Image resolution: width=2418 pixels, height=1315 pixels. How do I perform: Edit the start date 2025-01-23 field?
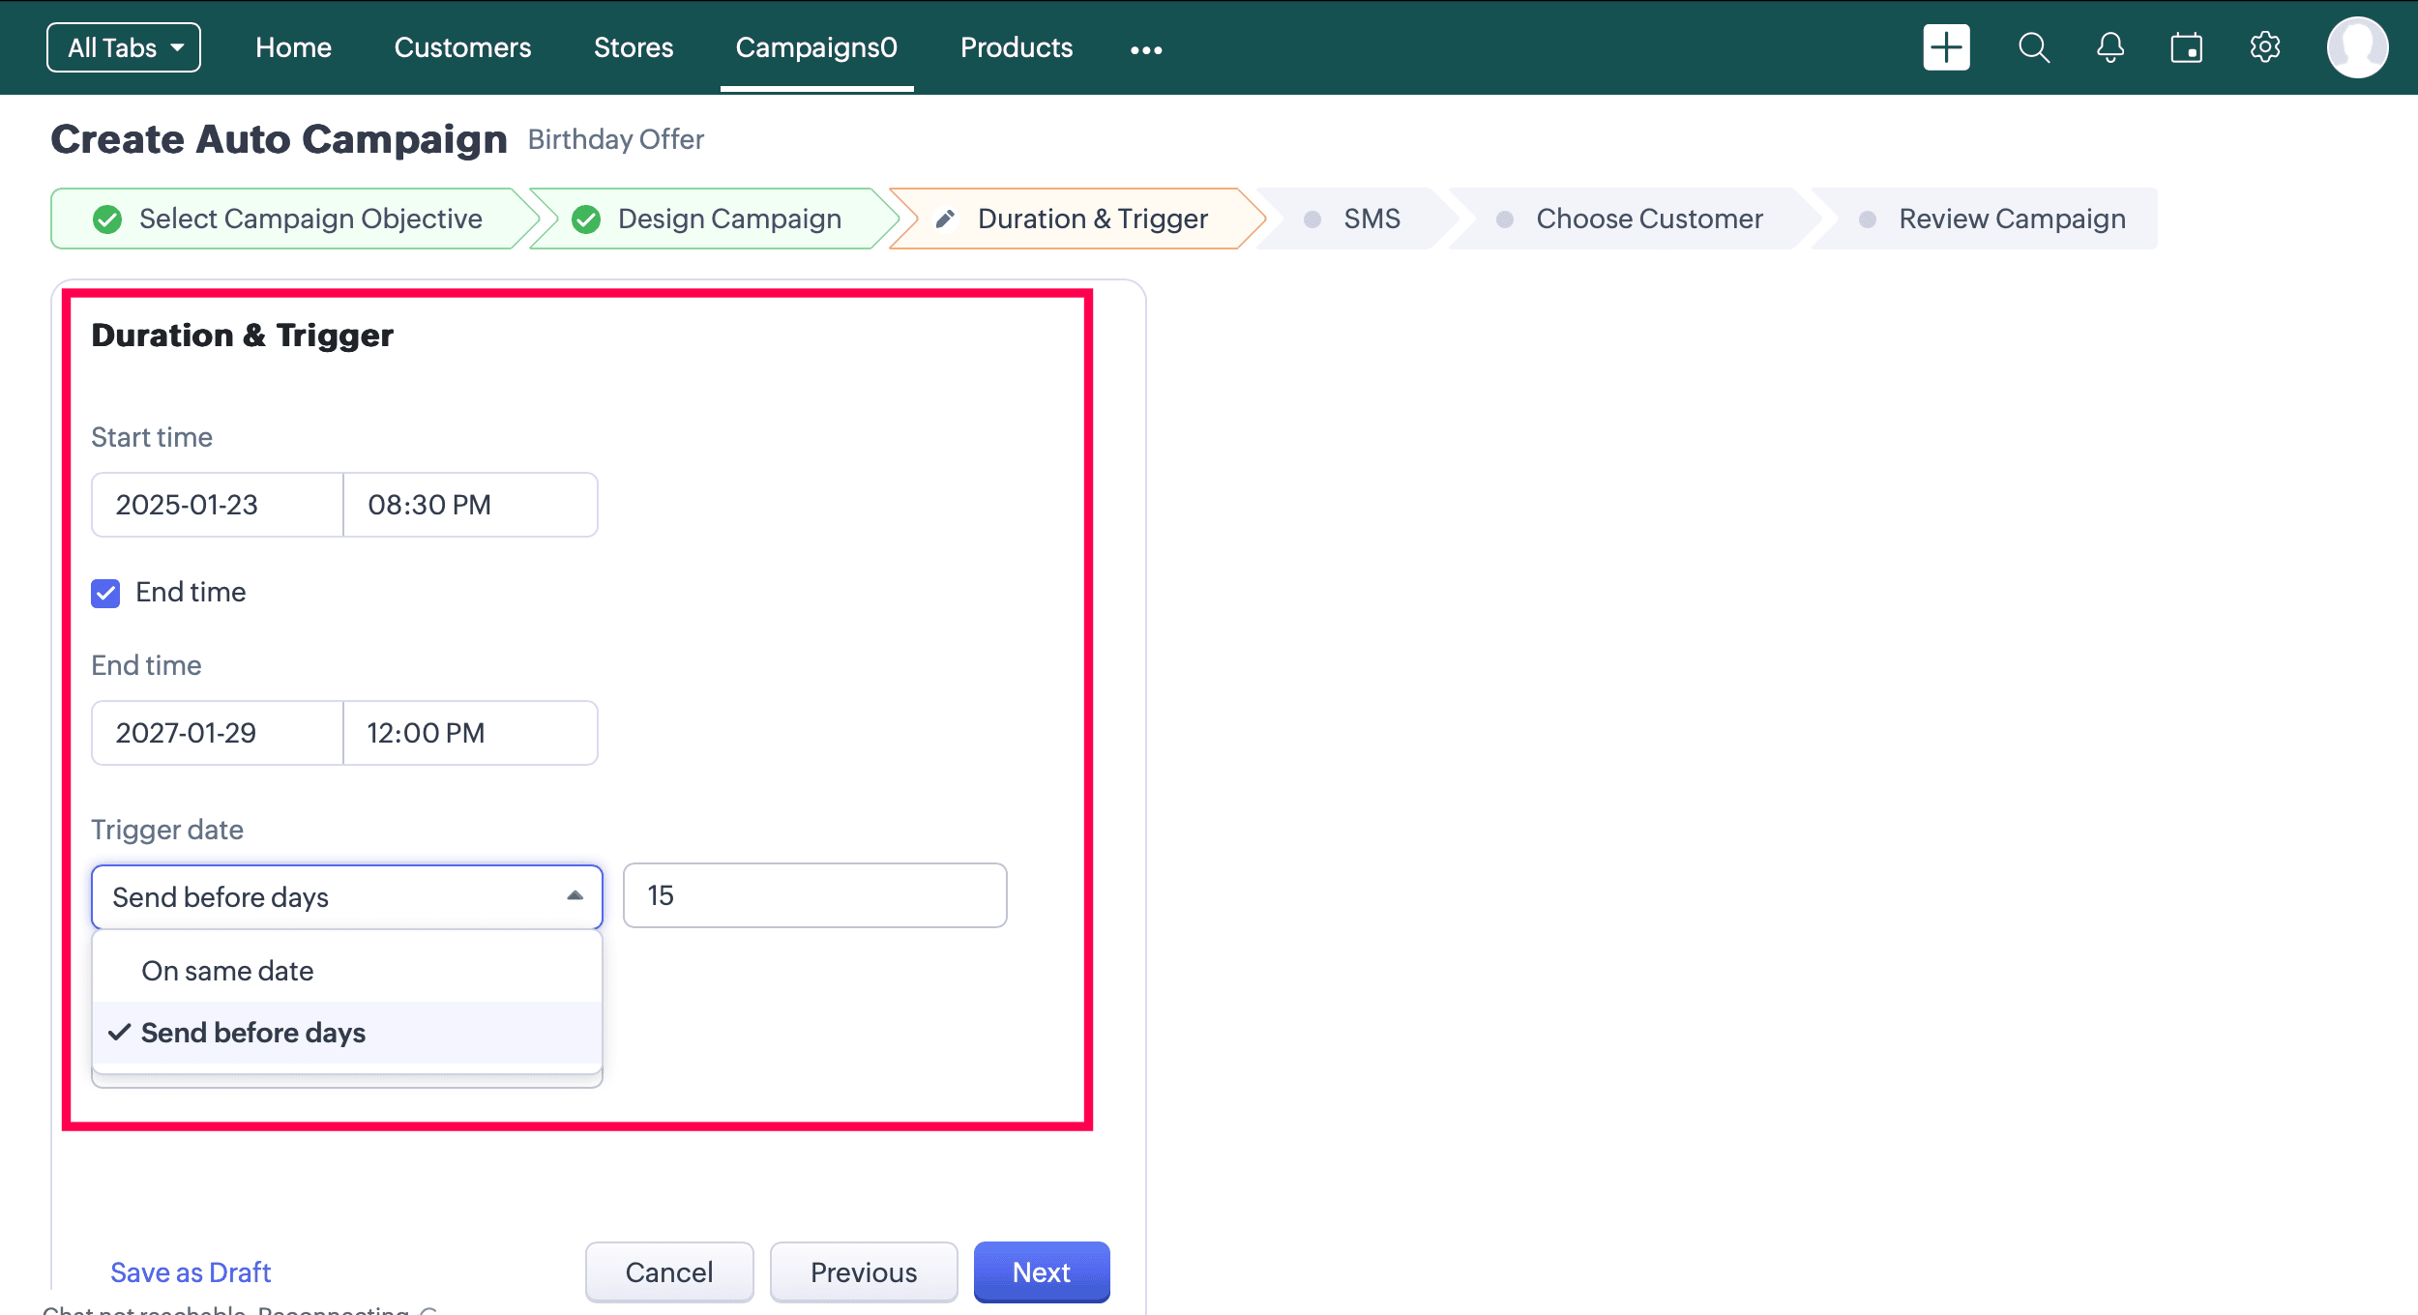click(218, 505)
